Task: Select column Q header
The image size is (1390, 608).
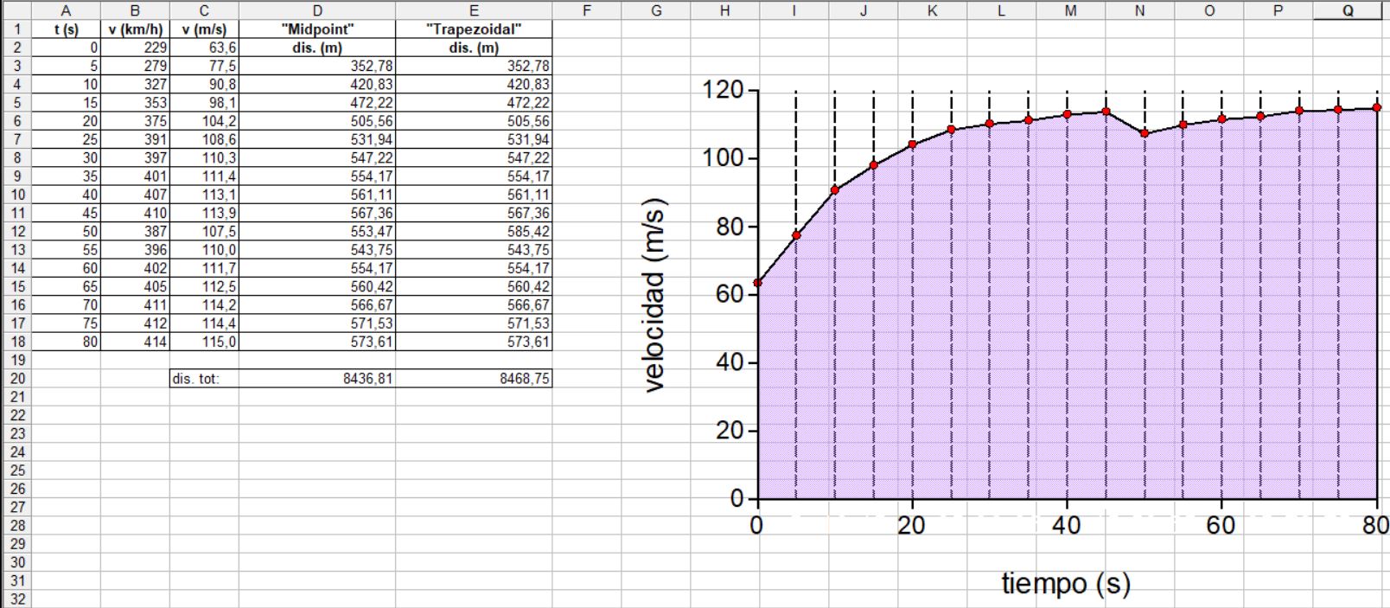Action: 1348,10
